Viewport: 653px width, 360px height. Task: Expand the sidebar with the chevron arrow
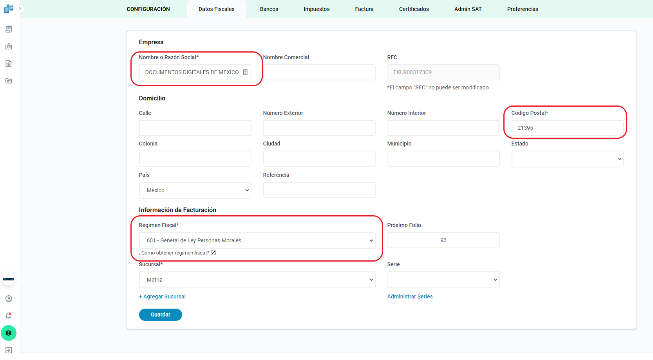click(20, 9)
